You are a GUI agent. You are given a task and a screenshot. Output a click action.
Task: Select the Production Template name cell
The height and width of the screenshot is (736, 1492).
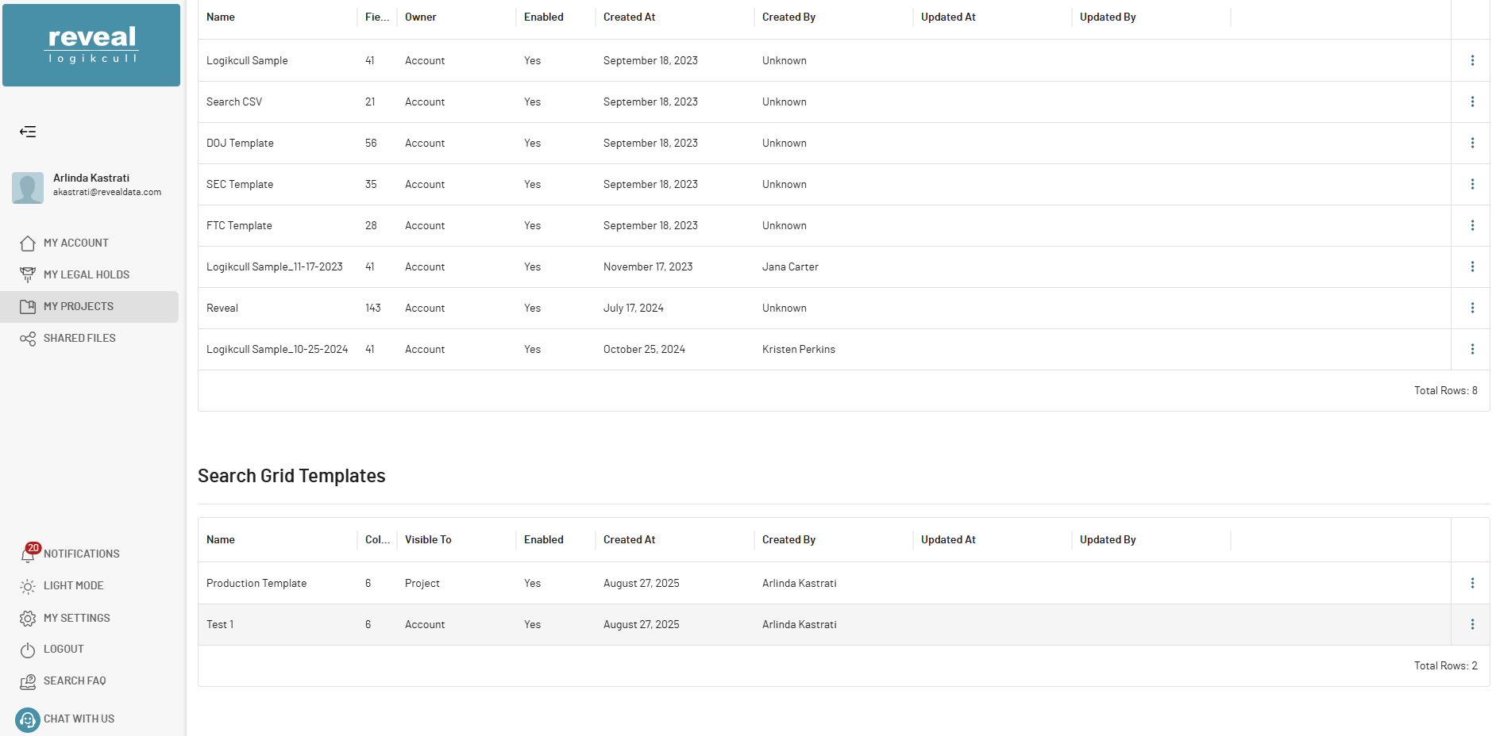coord(256,583)
